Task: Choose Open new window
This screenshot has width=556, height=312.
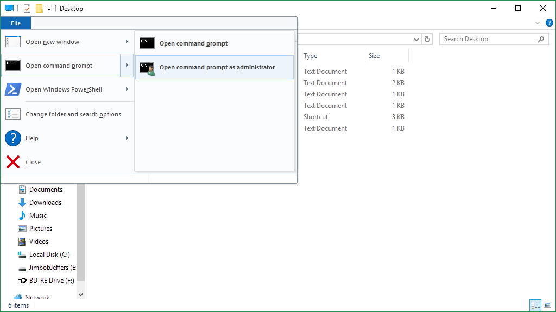Action: tap(67, 42)
